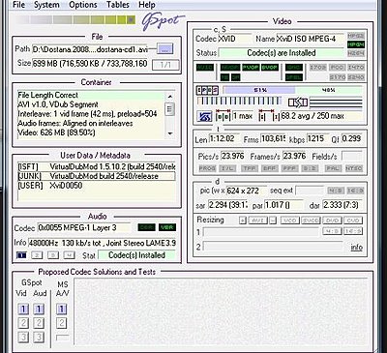Open the File menu
Screen dimensions: 387x353
[18, 5]
